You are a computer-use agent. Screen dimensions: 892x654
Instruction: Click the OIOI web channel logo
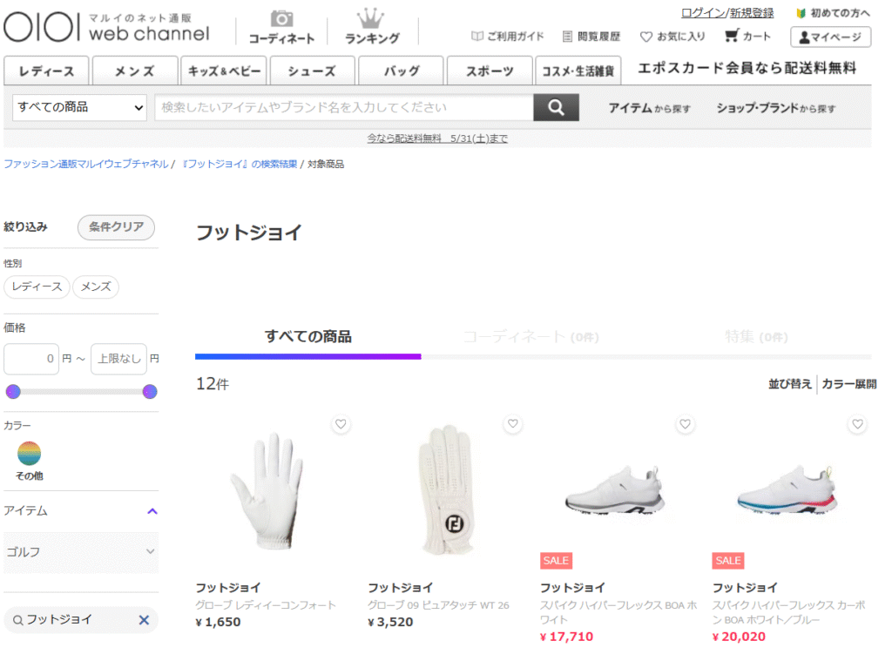[x=107, y=27]
